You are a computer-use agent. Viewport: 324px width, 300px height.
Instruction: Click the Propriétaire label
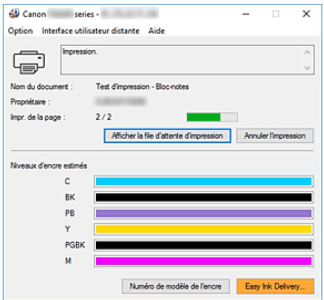[x=30, y=102]
